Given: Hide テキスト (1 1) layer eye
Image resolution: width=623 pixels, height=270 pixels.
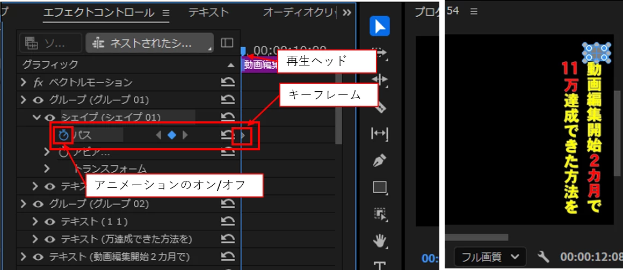Looking at the screenshot, I should (49, 222).
